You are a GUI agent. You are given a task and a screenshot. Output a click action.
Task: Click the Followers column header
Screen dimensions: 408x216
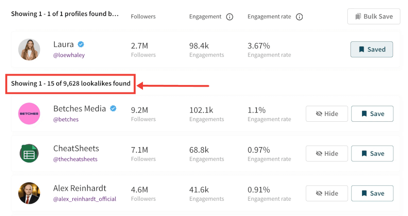click(x=143, y=17)
